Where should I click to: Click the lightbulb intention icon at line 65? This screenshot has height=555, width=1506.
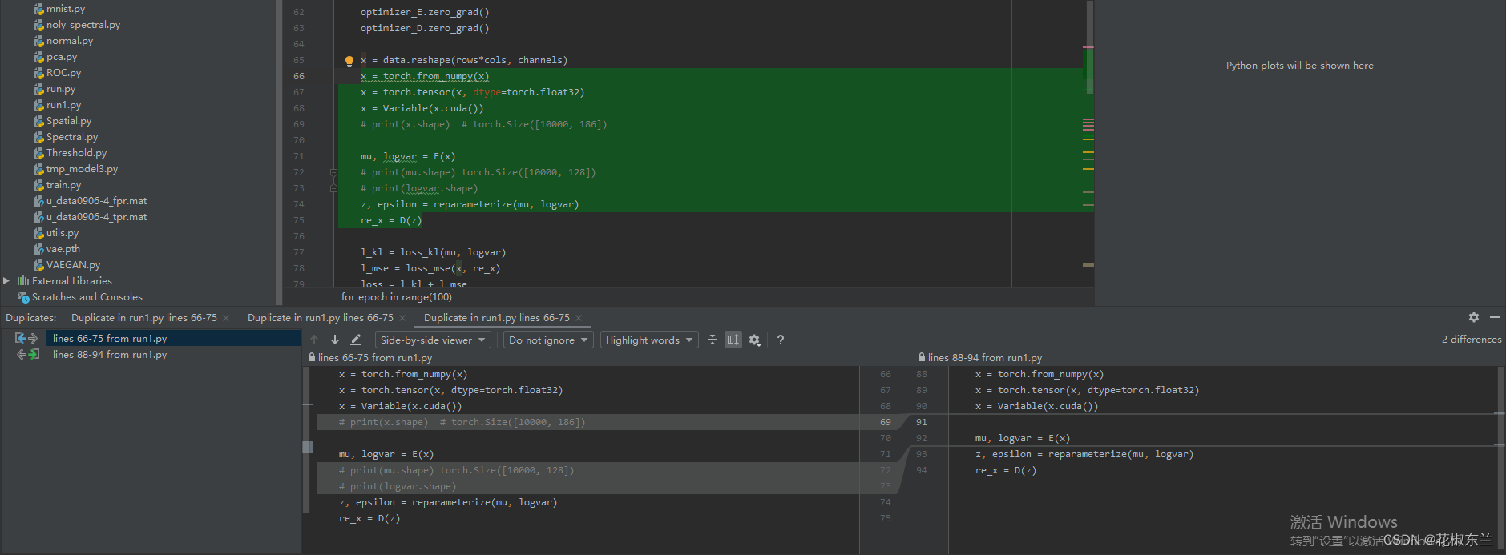(x=349, y=61)
